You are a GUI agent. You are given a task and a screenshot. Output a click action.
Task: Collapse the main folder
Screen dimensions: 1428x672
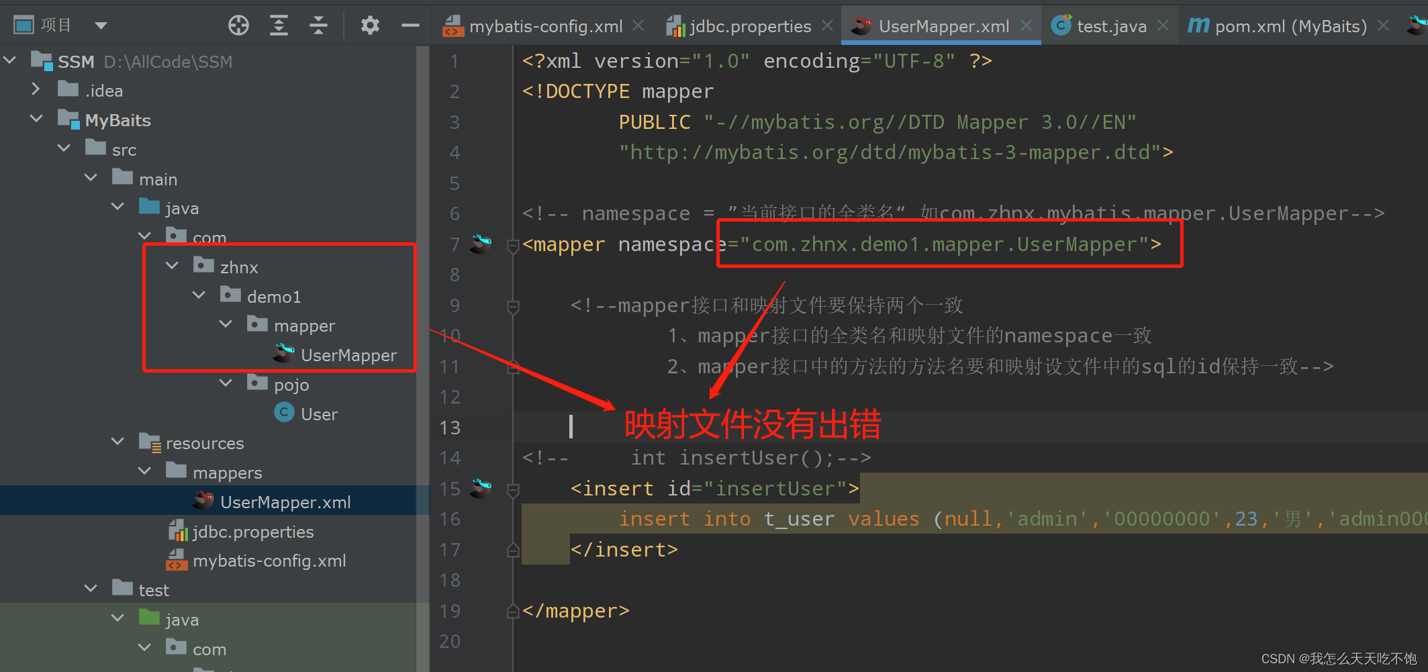(x=91, y=178)
